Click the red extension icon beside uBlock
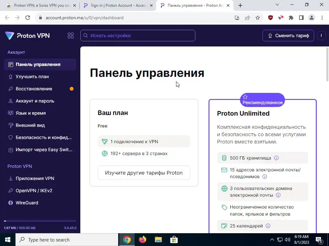Image resolution: width=329 pixels, height=246 pixels. click(x=281, y=18)
